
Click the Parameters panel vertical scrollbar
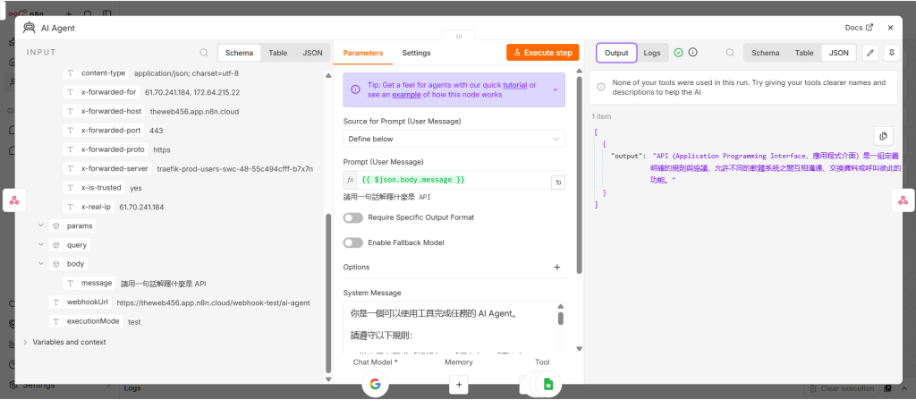[580, 174]
